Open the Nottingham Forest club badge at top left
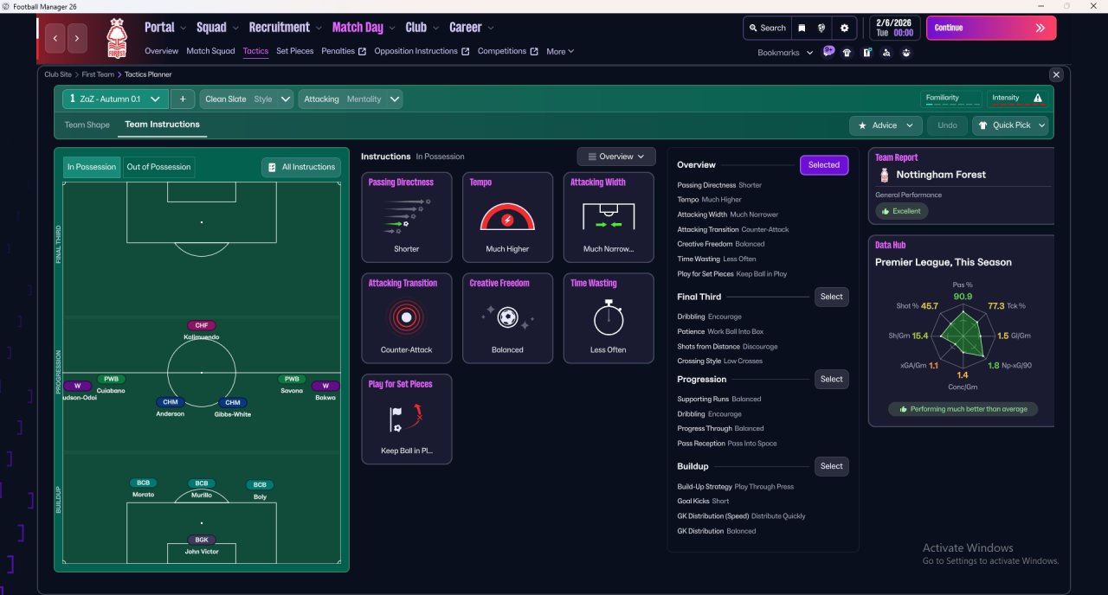This screenshot has width=1108, height=595. (x=116, y=39)
